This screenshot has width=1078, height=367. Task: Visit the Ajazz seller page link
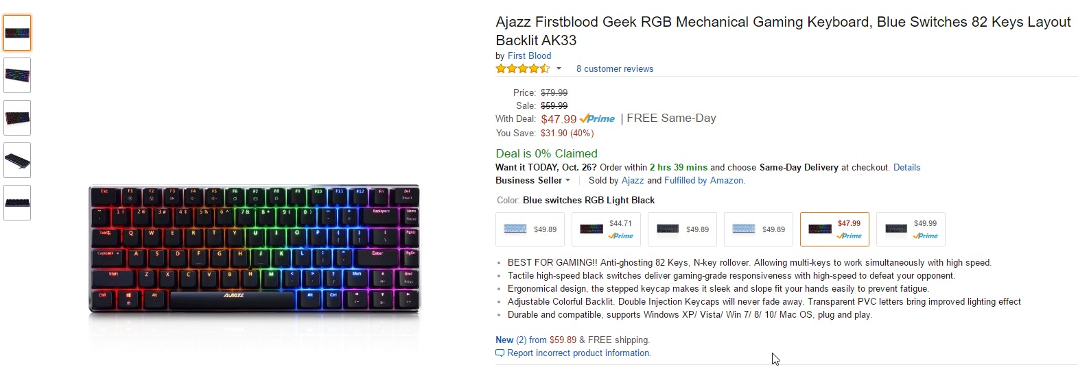coord(633,181)
